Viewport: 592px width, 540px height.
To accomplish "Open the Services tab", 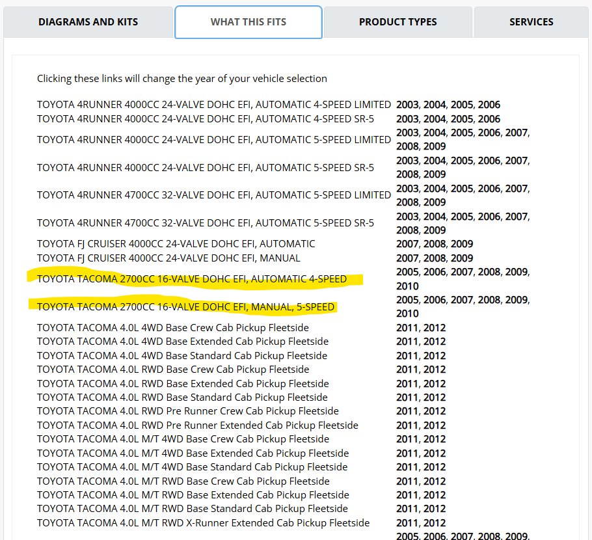I will click(x=531, y=22).
